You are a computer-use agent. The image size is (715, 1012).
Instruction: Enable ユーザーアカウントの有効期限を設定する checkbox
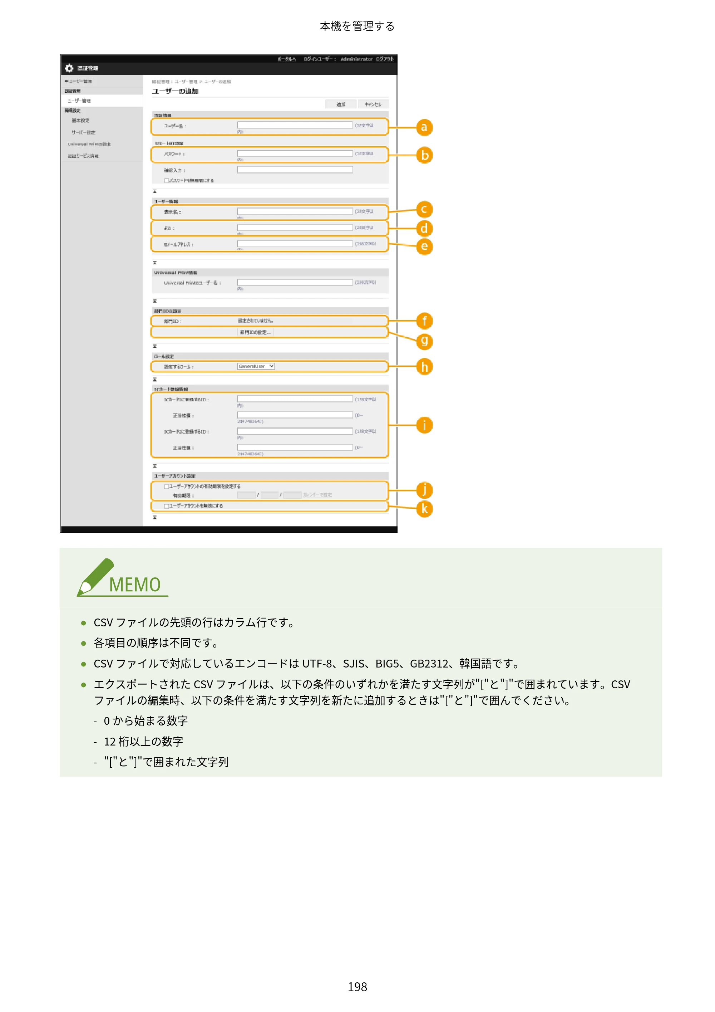pyautogui.click(x=167, y=487)
